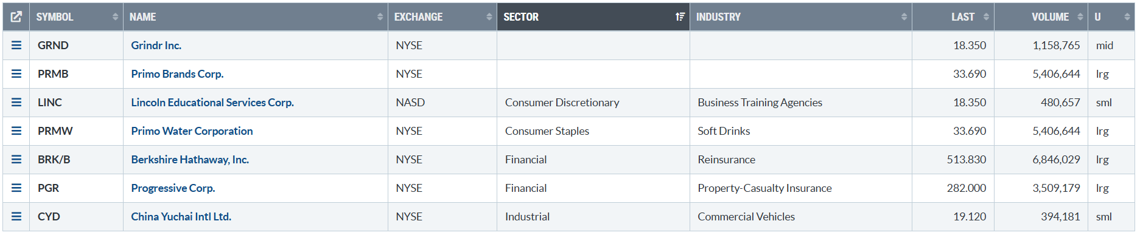Open the row menu icon for PGR
The width and height of the screenshot is (1140, 238).
tap(16, 188)
